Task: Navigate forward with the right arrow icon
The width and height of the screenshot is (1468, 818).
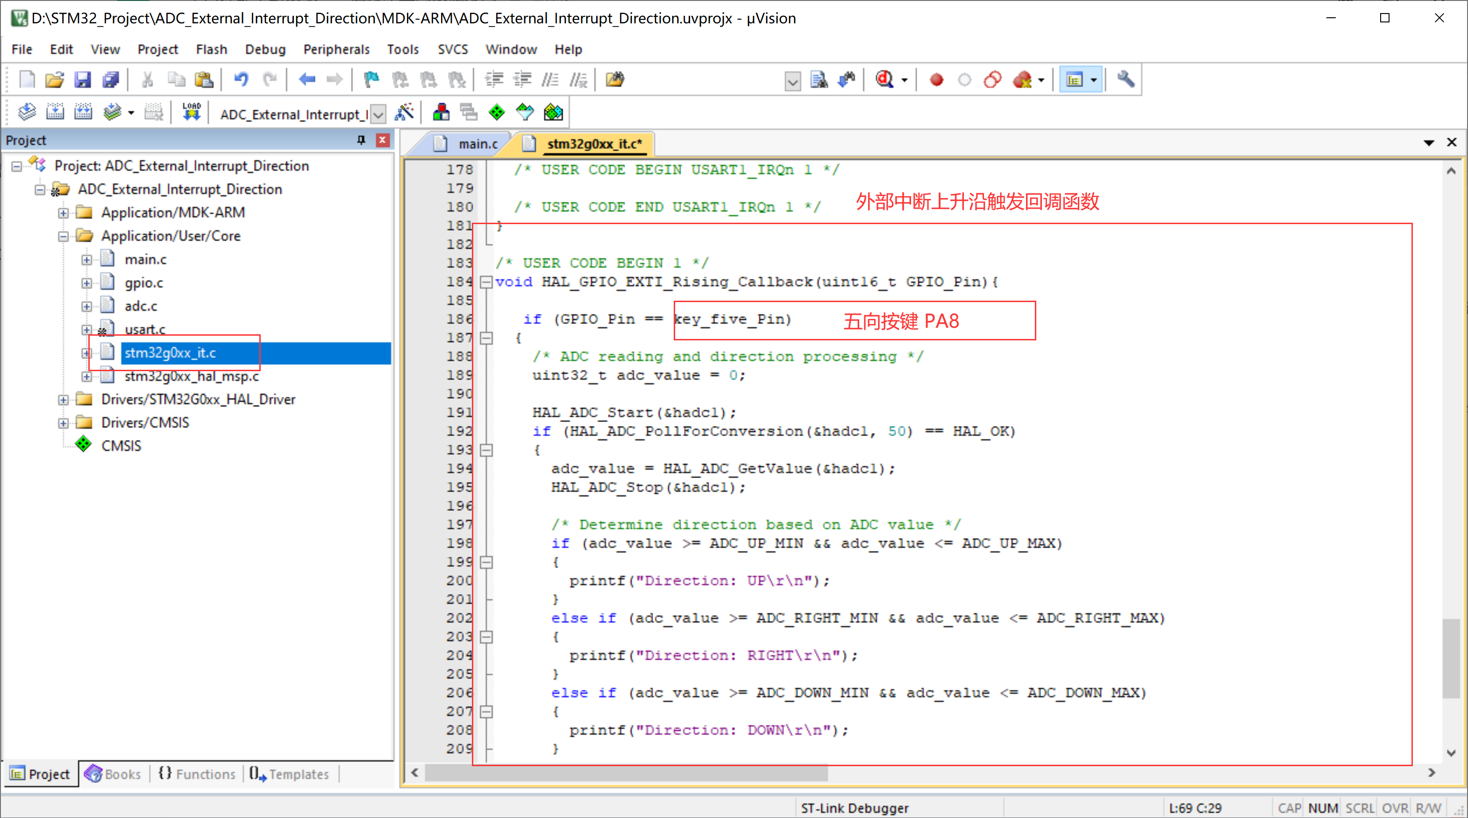Action: pos(335,80)
